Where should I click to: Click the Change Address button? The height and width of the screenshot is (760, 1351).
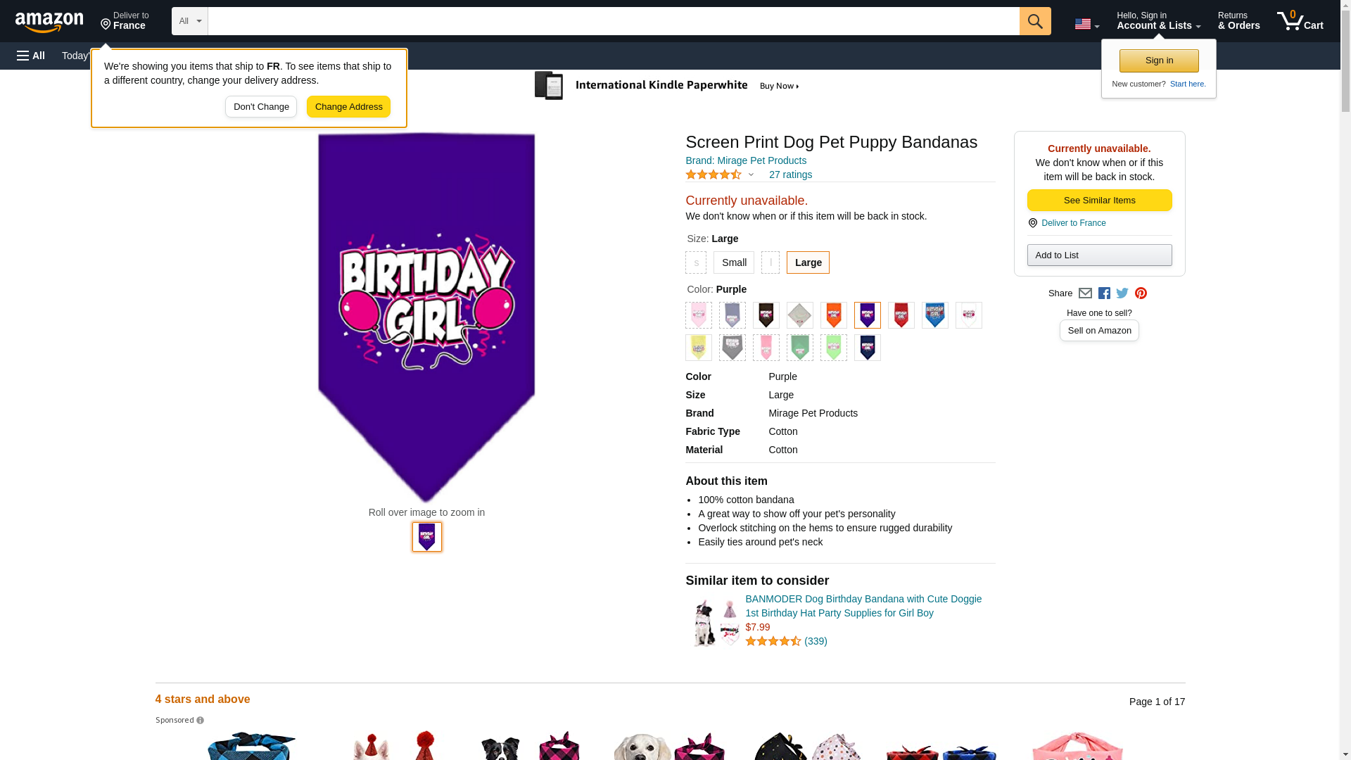[x=348, y=107]
